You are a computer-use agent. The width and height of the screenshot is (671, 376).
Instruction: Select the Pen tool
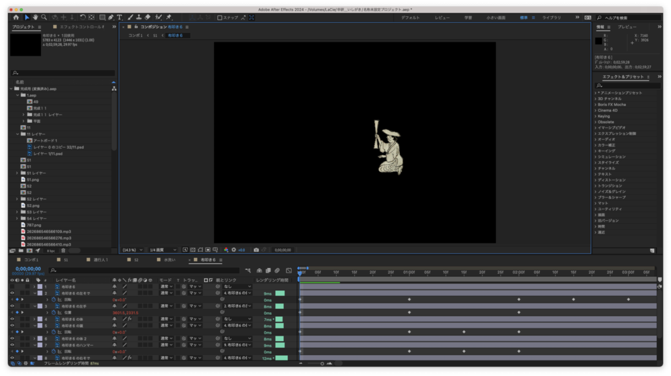click(111, 17)
